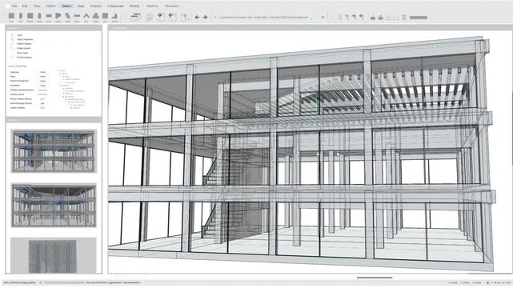Open the Pipes visibility dropdown
This screenshot has width=513, height=288.
(42, 77)
